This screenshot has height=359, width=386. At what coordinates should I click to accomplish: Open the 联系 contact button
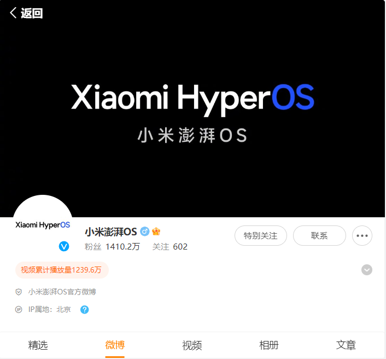tap(319, 235)
